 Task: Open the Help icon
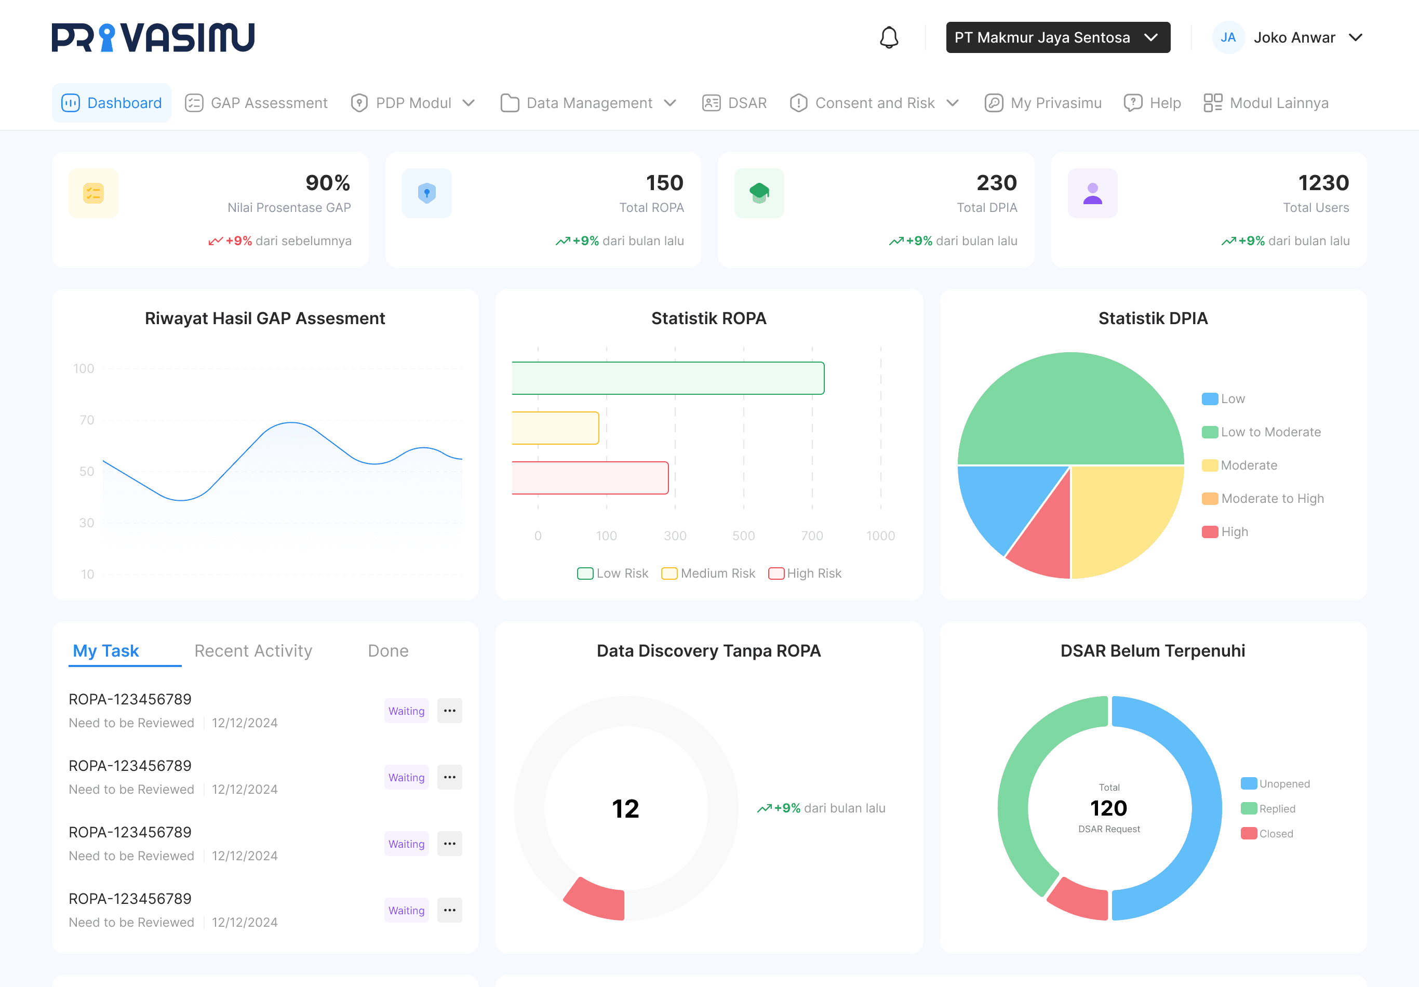click(x=1133, y=102)
